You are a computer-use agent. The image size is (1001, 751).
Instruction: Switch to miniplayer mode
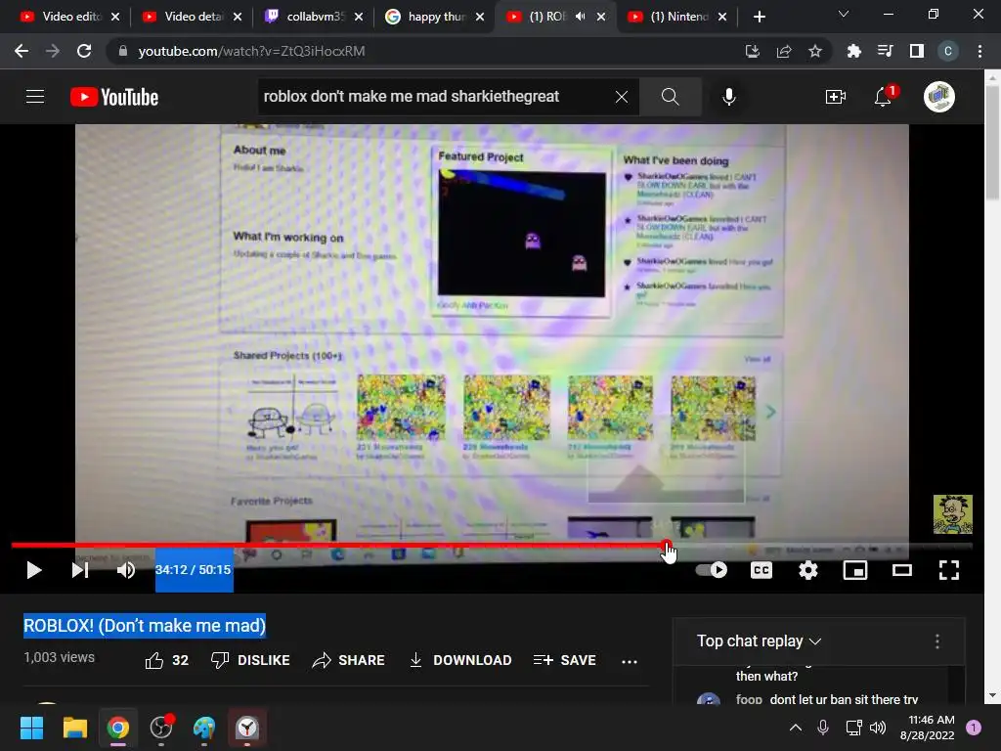[854, 570]
